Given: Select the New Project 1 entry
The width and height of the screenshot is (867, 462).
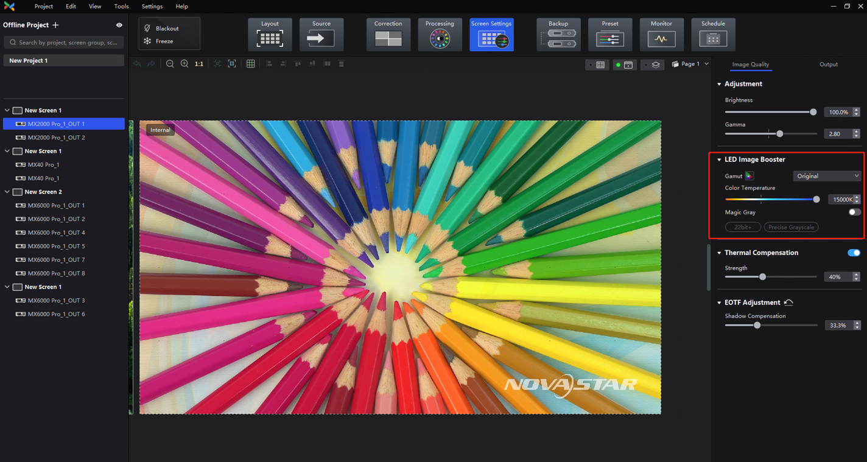Looking at the screenshot, I should pos(64,61).
